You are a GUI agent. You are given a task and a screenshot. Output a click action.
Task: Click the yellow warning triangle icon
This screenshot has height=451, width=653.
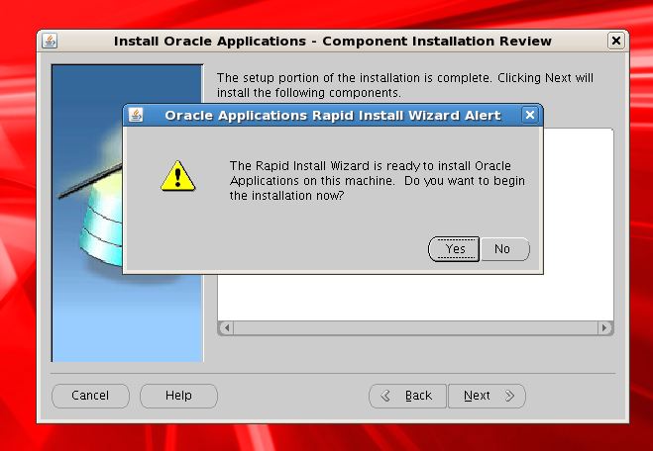177,176
